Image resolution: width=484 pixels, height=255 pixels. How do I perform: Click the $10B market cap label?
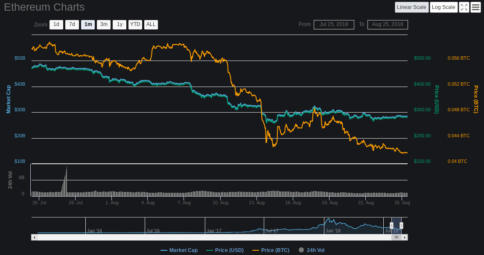[20, 161]
